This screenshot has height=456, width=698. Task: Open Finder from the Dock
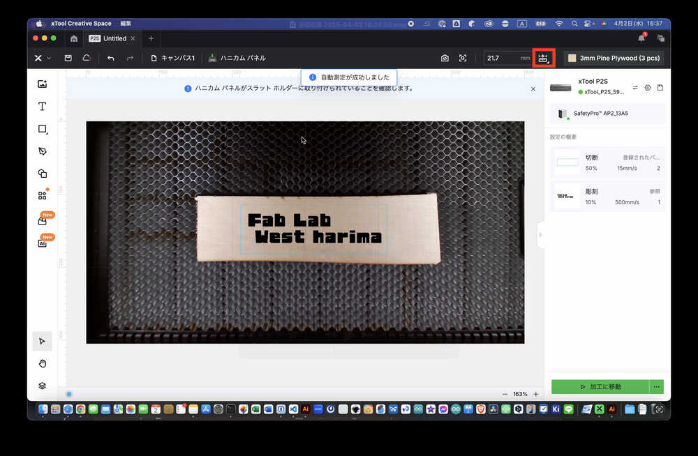coord(43,409)
